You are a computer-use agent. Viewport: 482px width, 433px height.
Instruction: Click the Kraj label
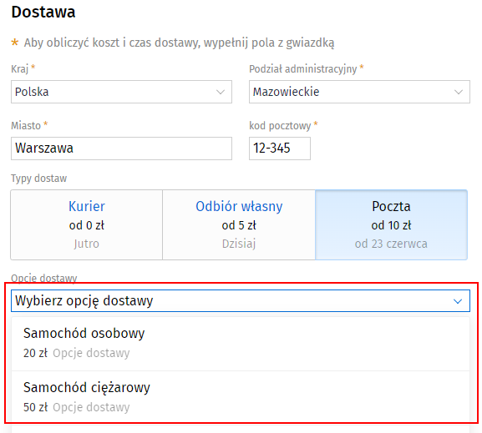[x=20, y=69]
